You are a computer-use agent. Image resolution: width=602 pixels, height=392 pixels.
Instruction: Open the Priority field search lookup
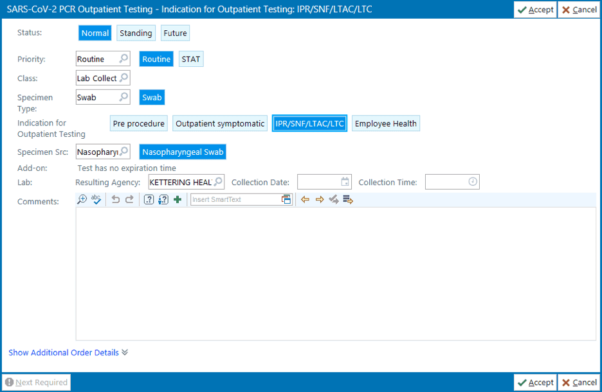click(x=125, y=58)
